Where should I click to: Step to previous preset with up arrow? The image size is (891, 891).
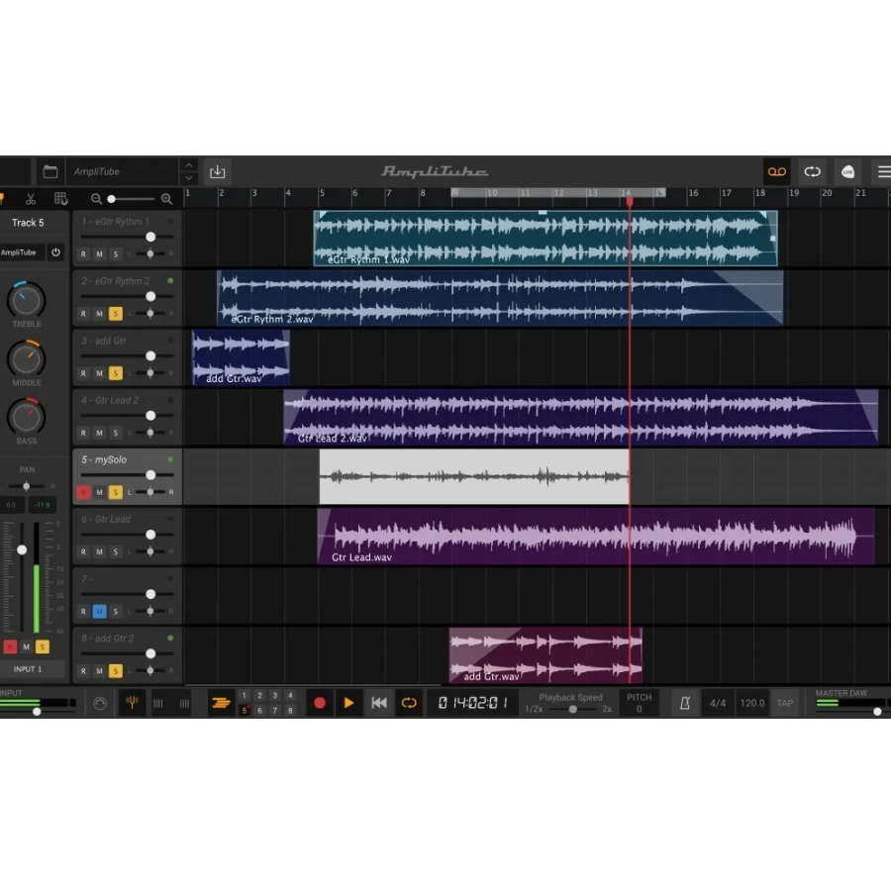click(189, 165)
